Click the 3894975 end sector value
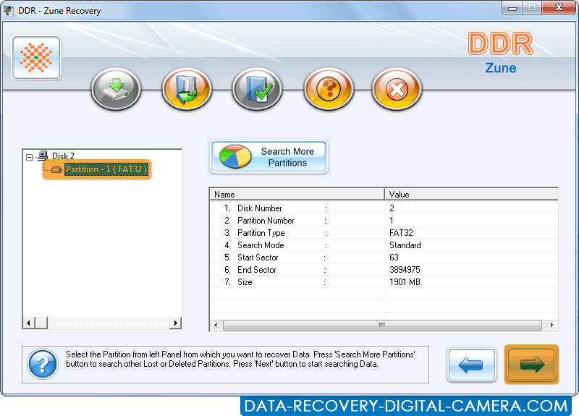The width and height of the screenshot is (579, 416). (405, 270)
